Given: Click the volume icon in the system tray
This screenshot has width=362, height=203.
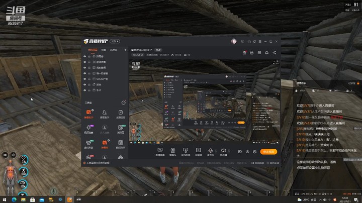Looking at the screenshot, I should coord(325,199).
